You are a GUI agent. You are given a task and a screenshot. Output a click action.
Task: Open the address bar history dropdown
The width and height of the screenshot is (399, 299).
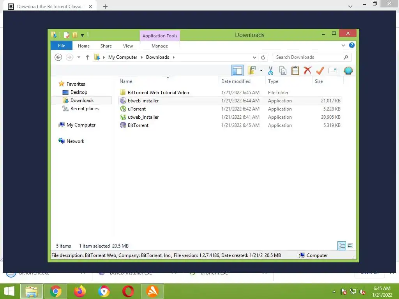coord(254,57)
